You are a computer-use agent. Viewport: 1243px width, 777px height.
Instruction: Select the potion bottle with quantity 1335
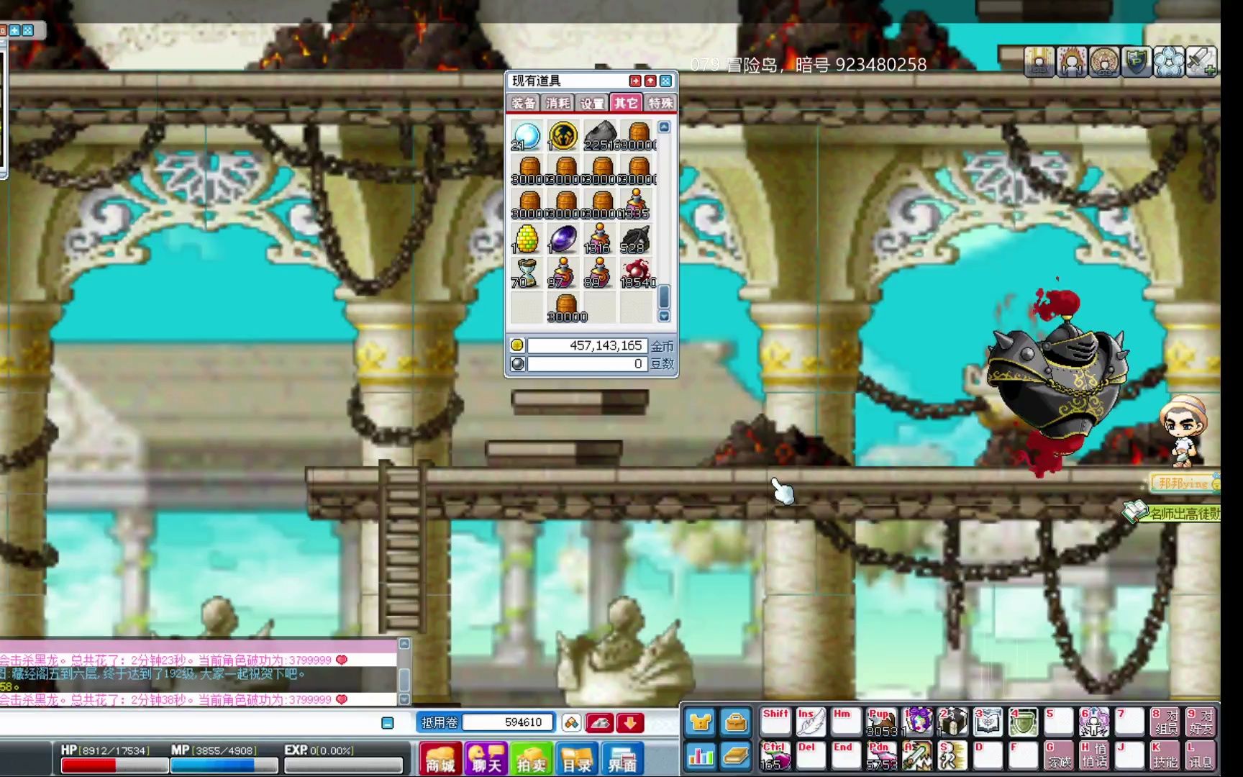[x=637, y=205]
